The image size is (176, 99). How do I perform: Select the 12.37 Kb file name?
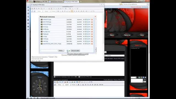(47, 24)
